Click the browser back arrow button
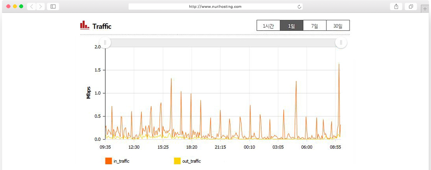Image resolution: width=431 pixels, height=170 pixels. [x=31, y=6]
